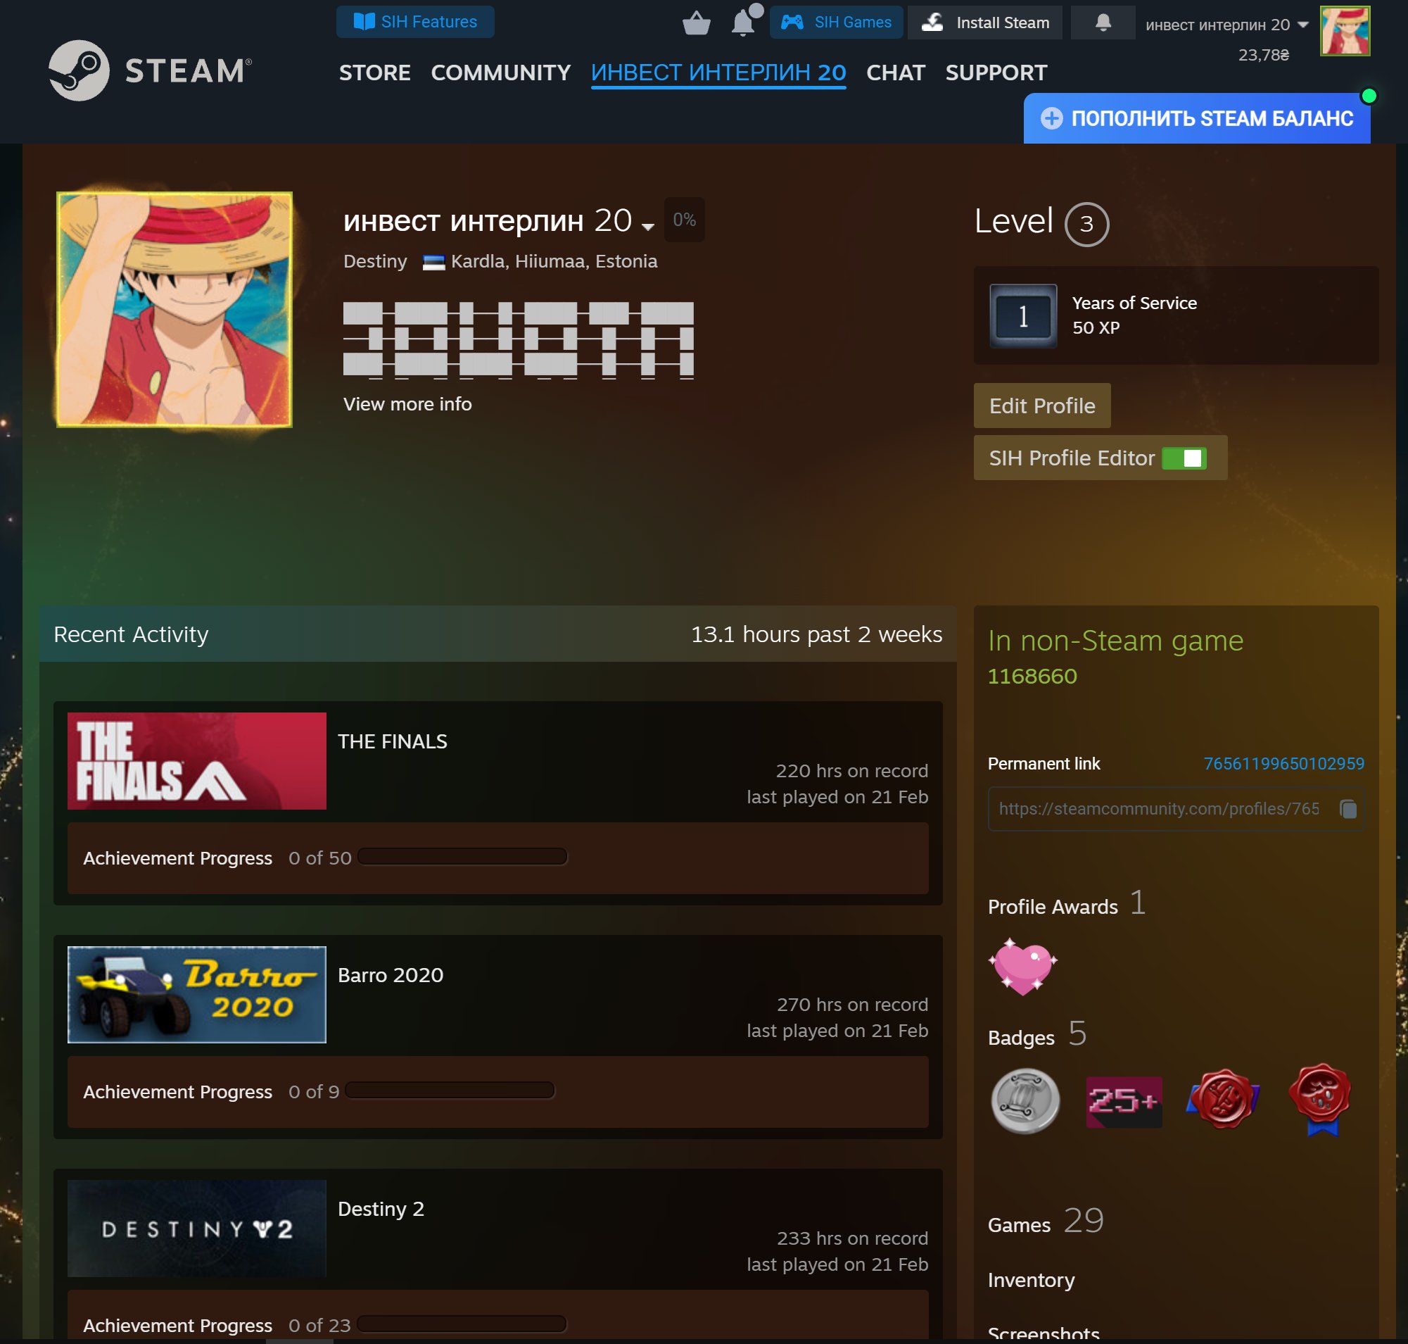This screenshot has height=1344, width=1408.
Task: Open the SUPPORT menu item
Action: [996, 73]
